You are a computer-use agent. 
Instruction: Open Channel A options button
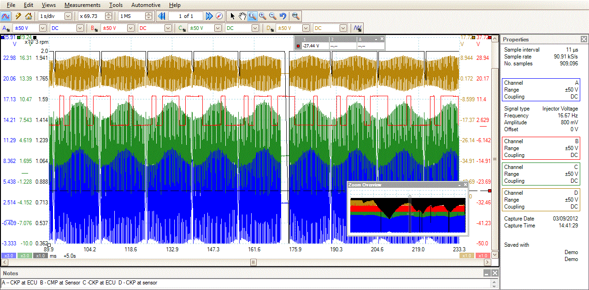pos(6,28)
